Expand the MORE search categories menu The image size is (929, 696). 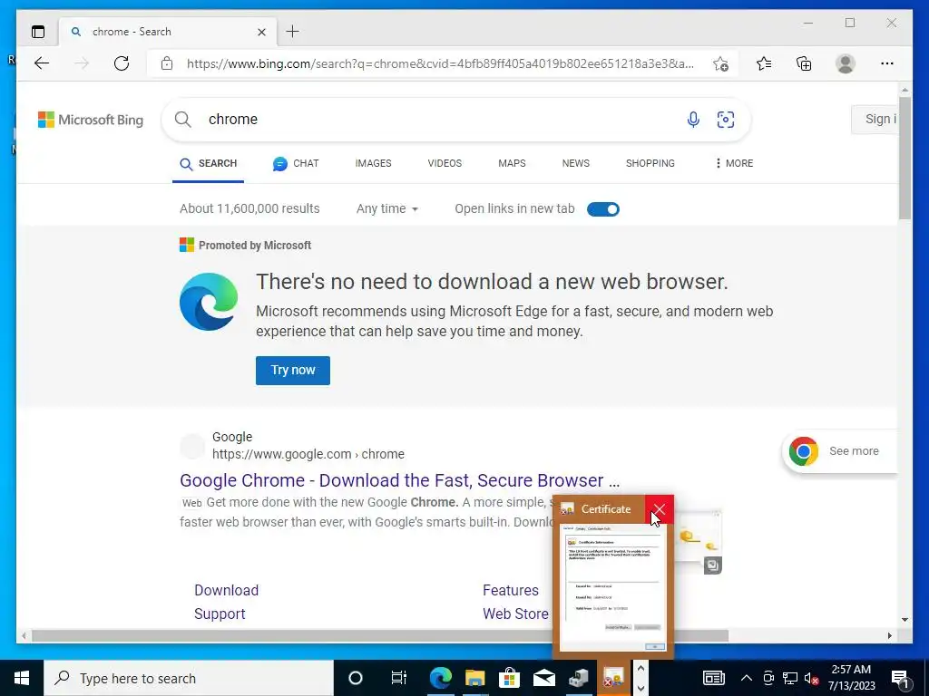734,163
